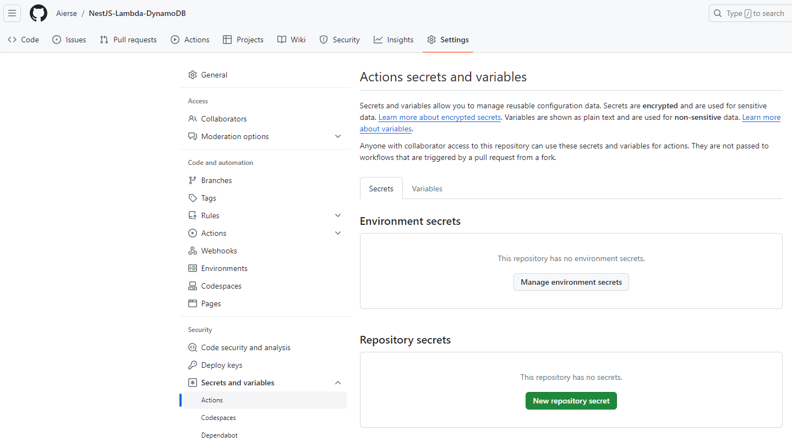Click New repository secret button
Screen dimensions: 792x448
point(571,401)
